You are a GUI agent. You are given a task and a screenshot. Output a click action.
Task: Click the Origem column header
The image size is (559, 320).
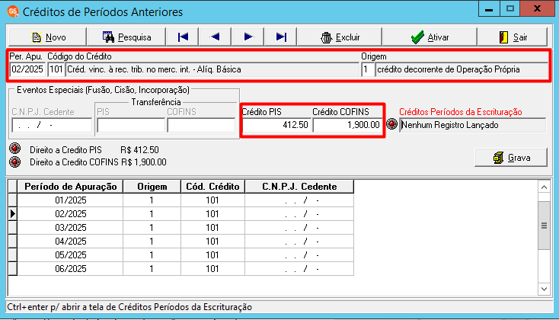152,187
